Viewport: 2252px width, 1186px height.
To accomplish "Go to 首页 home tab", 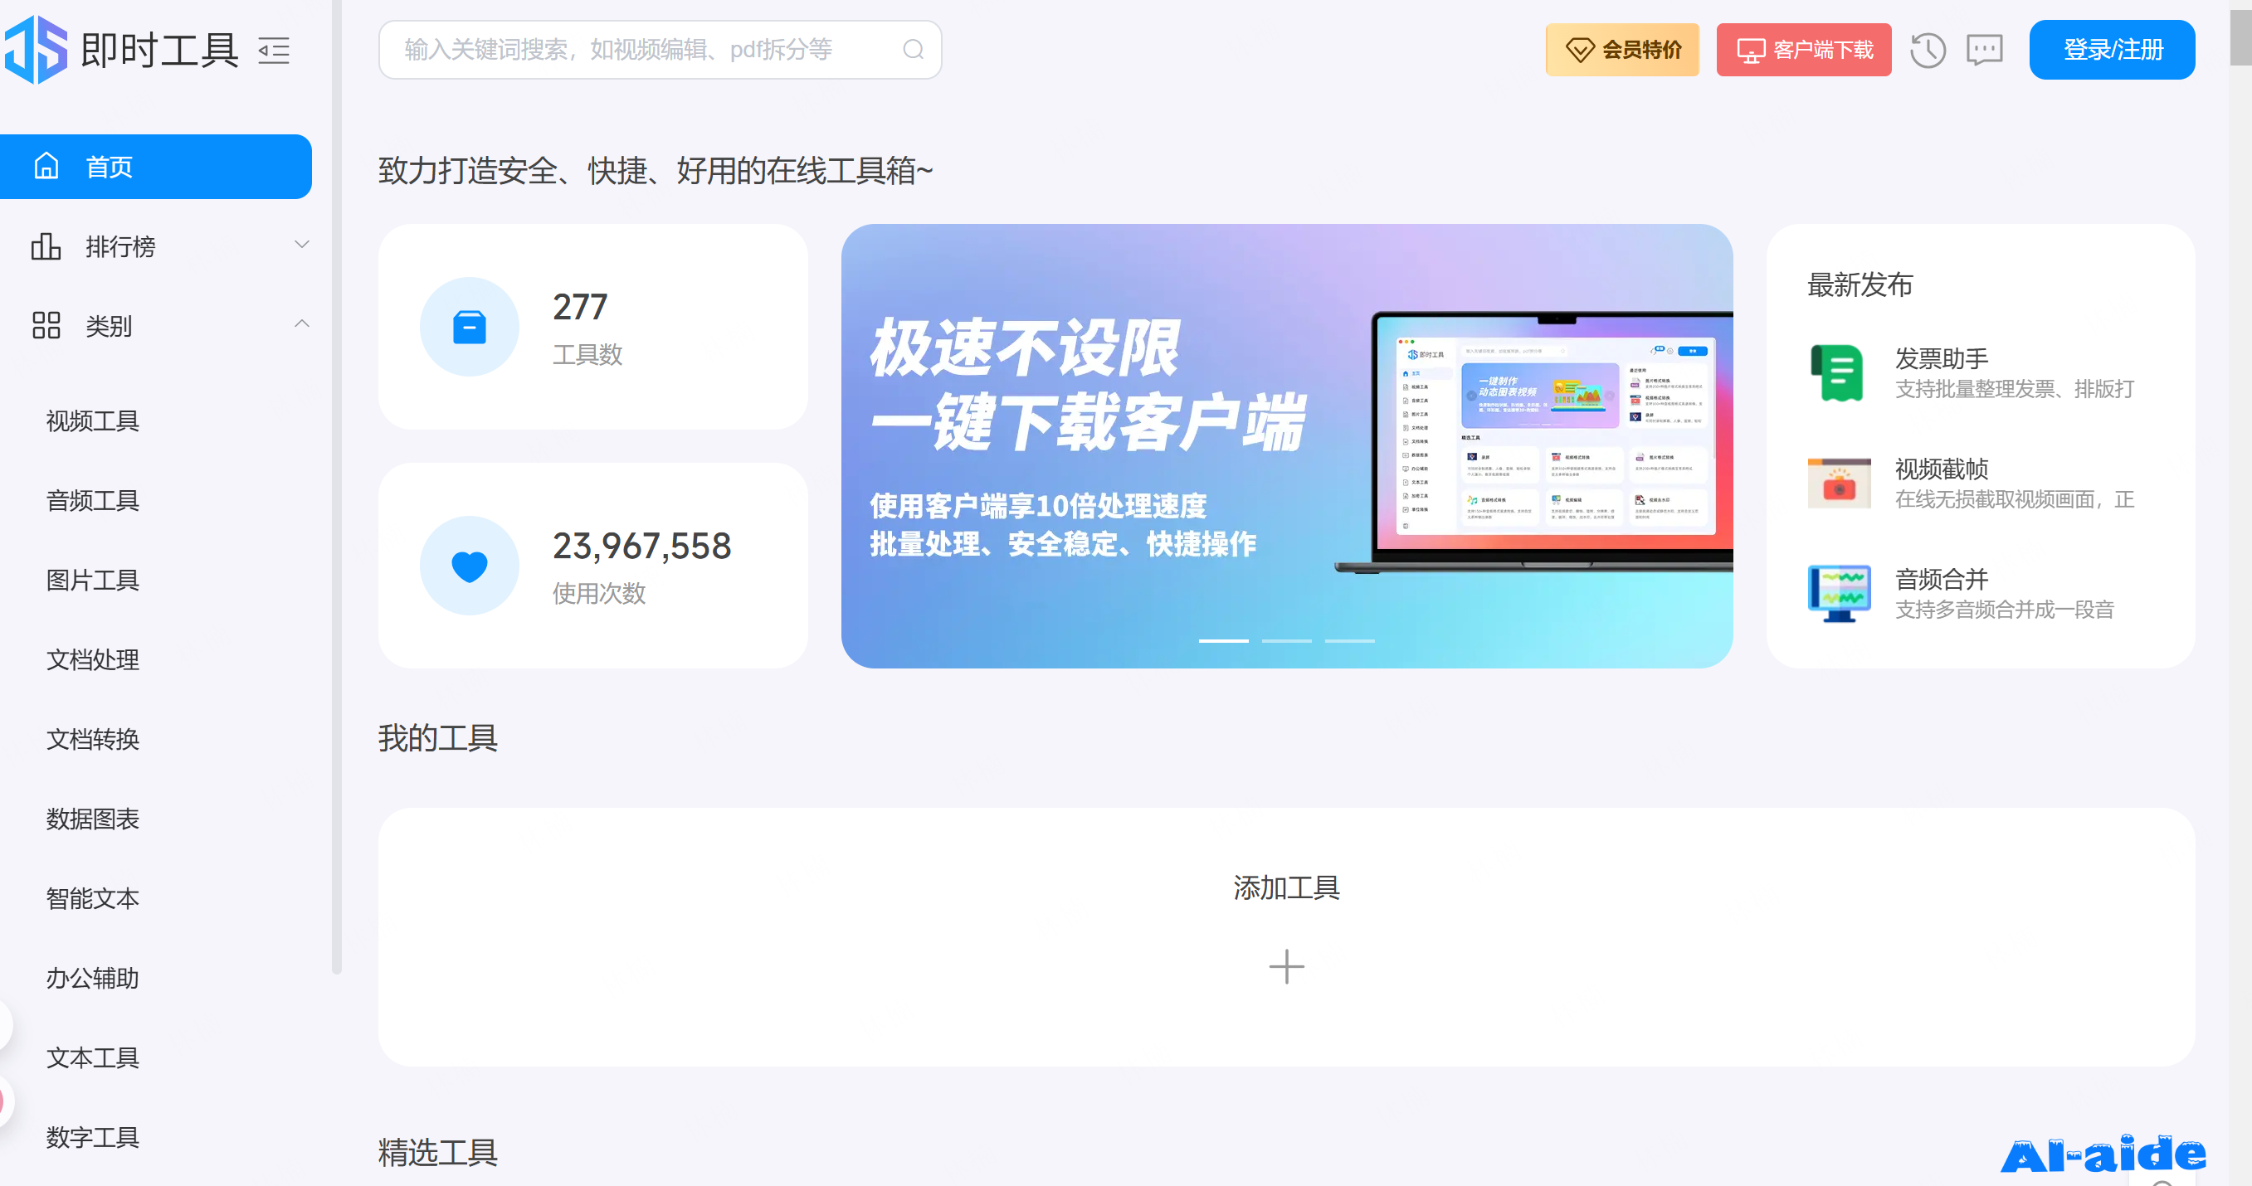I will [156, 167].
